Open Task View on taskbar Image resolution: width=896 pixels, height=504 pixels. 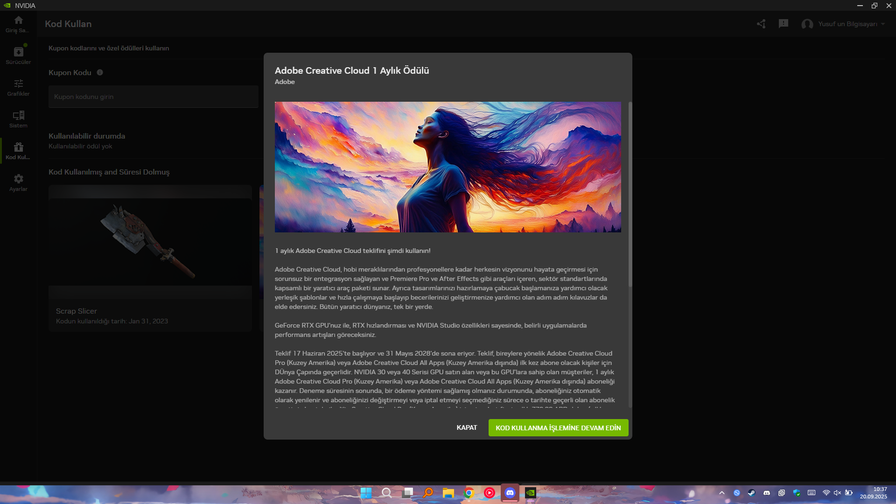[407, 493]
